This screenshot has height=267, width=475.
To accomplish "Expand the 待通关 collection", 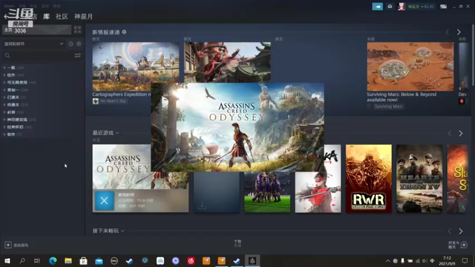I will click(4, 105).
